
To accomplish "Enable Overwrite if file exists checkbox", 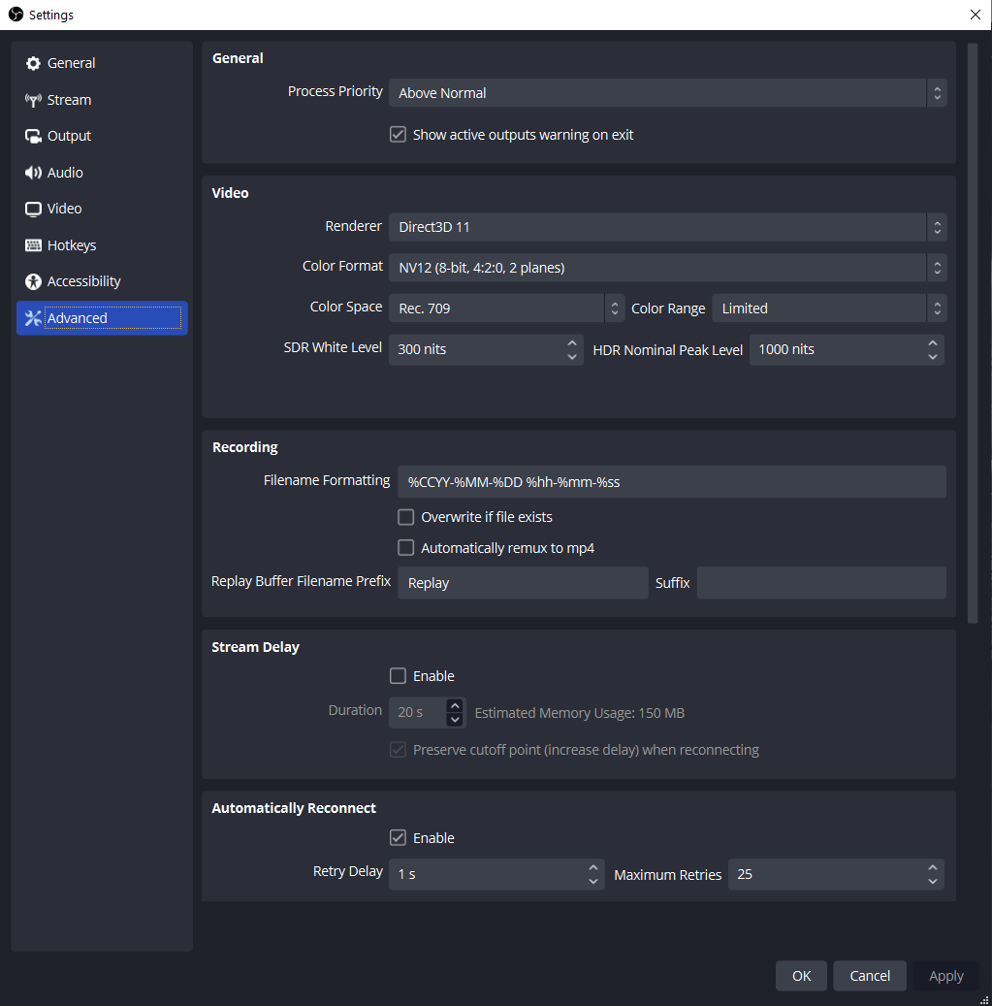I will click(x=406, y=517).
